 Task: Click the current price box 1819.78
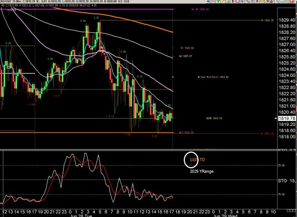(x=287, y=118)
